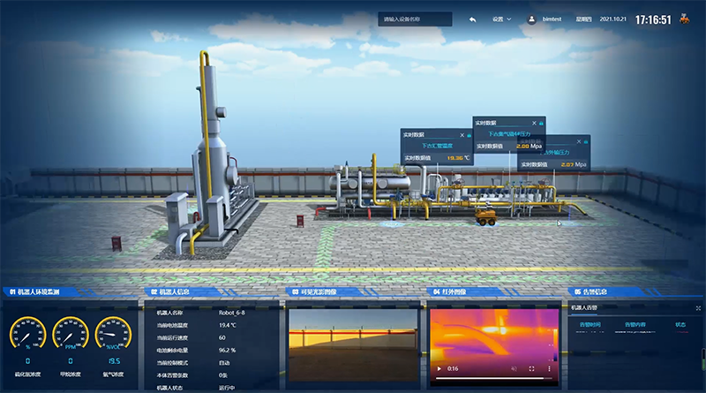Click the 96.2 % battery level value
This screenshot has width=706, height=393.
(x=228, y=351)
